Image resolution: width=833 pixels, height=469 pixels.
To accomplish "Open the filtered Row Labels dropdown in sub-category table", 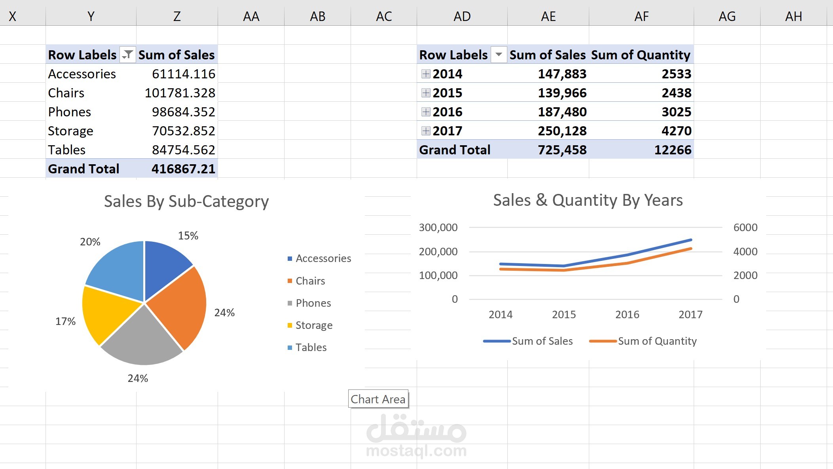I will point(127,55).
